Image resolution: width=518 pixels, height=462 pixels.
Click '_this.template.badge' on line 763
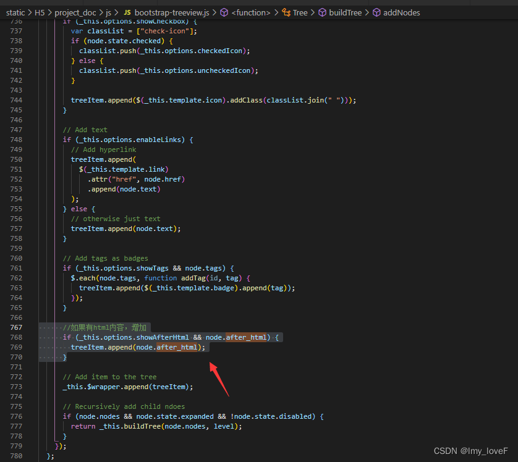[193, 288]
